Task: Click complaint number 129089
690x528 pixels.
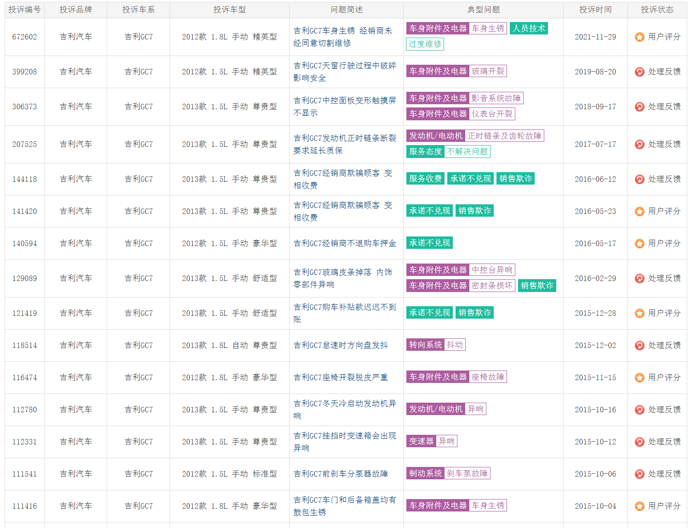Action: (24, 278)
